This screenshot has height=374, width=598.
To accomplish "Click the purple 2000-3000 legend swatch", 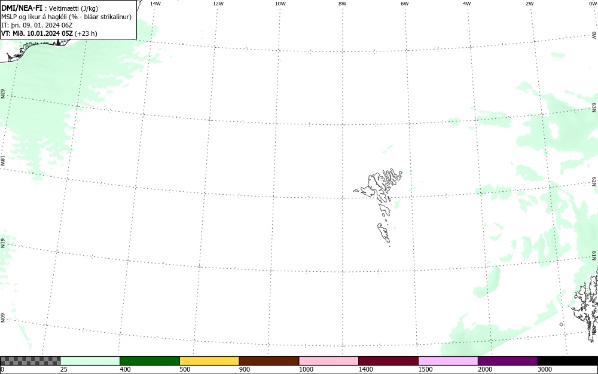I will click(508, 361).
